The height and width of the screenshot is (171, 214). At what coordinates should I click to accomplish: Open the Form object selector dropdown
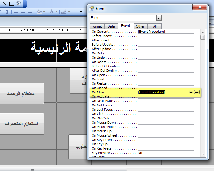point(159,18)
